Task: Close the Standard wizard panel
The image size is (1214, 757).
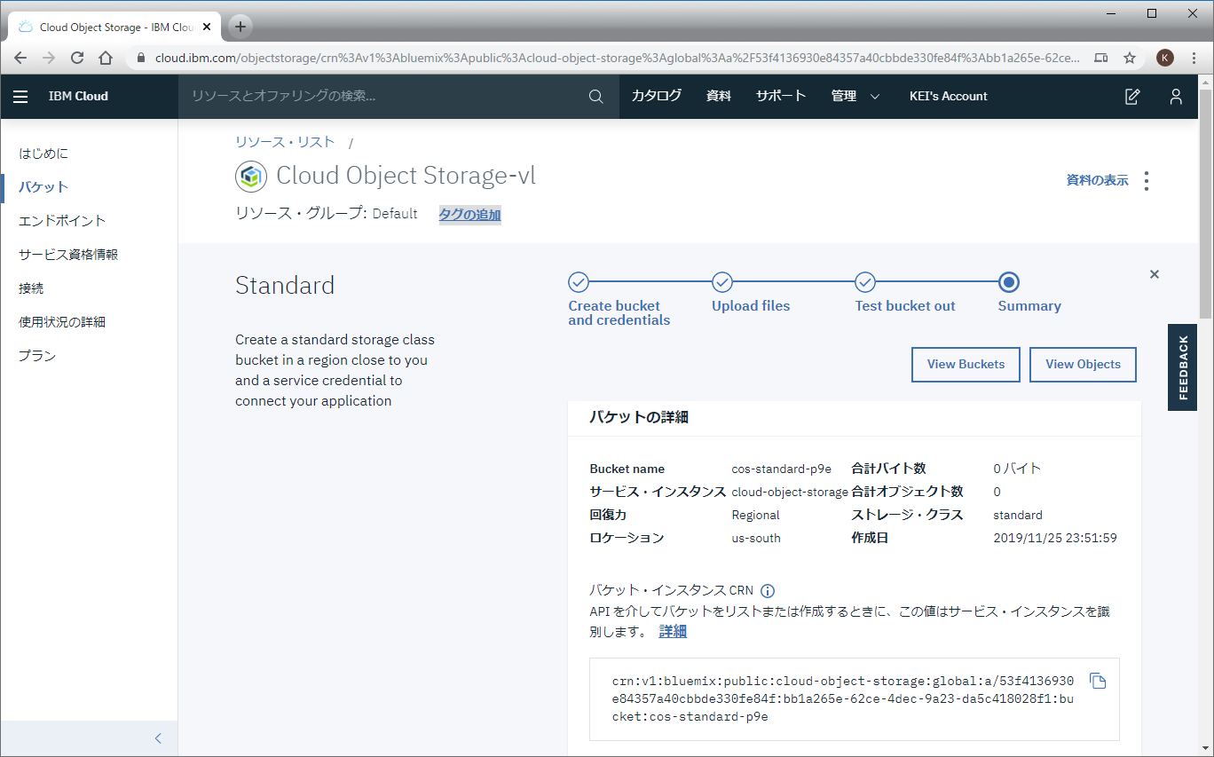Action: (1155, 275)
